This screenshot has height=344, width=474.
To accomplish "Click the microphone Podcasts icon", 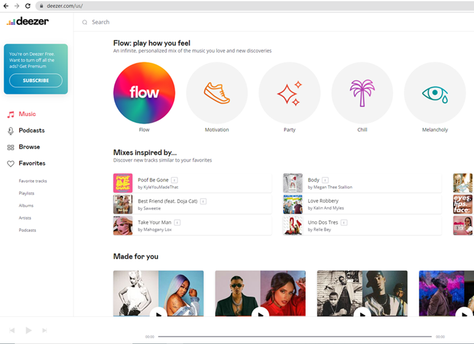I will tap(11, 130).
